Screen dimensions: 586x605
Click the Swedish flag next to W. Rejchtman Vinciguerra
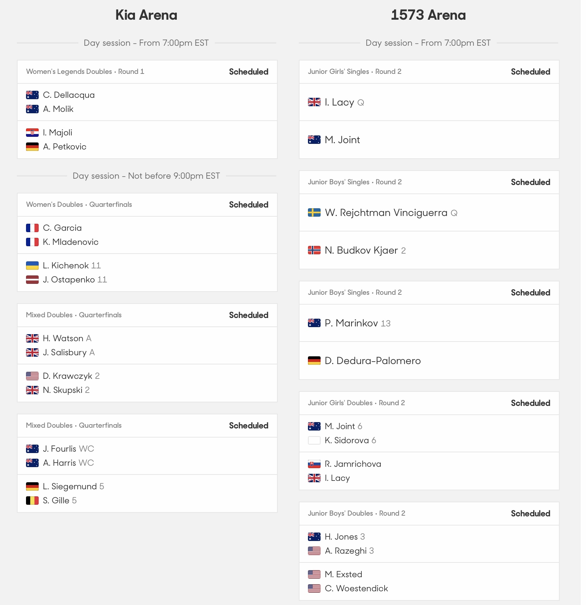click(x=314, y=213)
